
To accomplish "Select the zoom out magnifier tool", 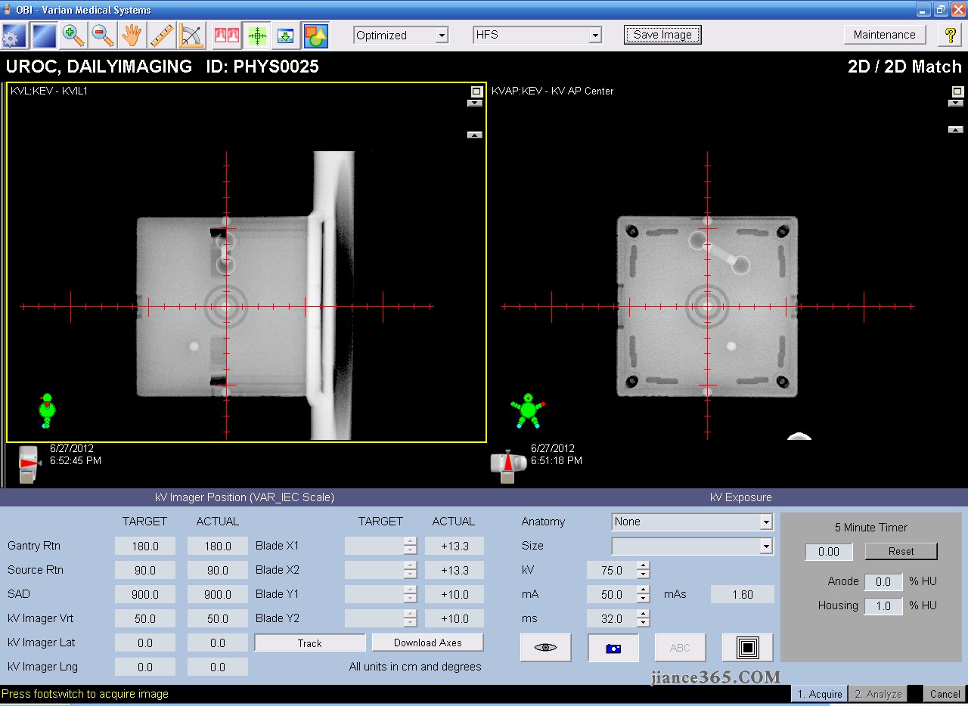I will 103,36.
